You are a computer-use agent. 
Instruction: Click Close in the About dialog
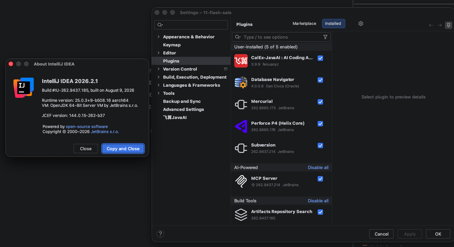point(85,149)
